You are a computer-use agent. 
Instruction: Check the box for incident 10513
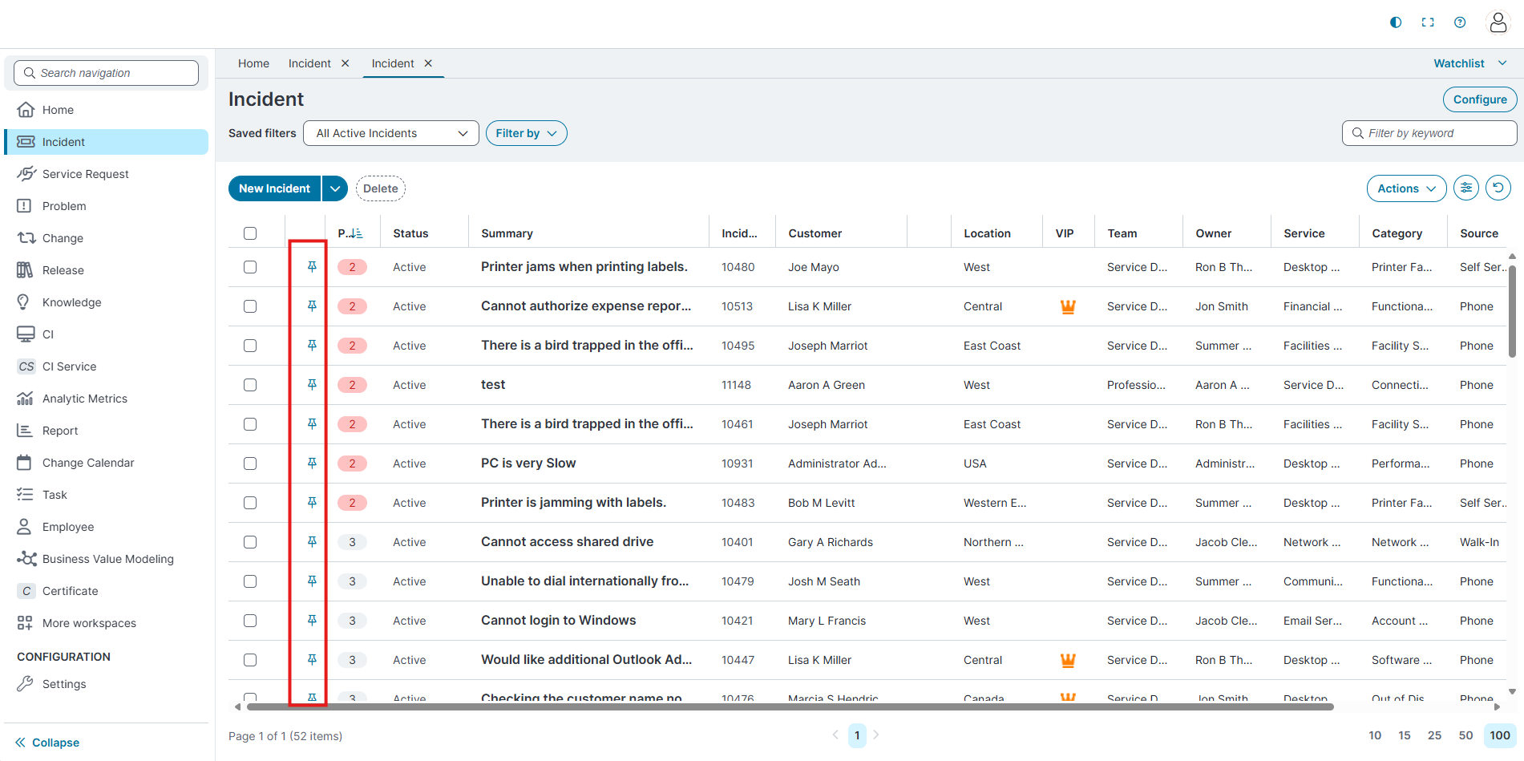250,306
